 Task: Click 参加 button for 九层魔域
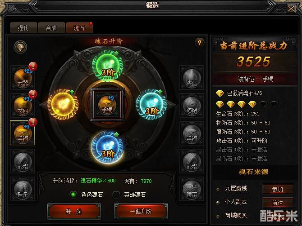tap(278, 189)
